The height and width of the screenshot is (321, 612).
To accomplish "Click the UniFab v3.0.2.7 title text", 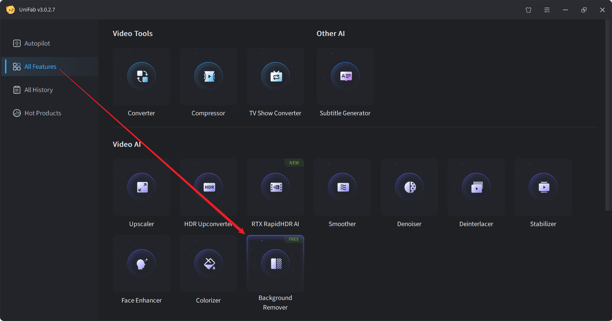I will coord(37,10).
